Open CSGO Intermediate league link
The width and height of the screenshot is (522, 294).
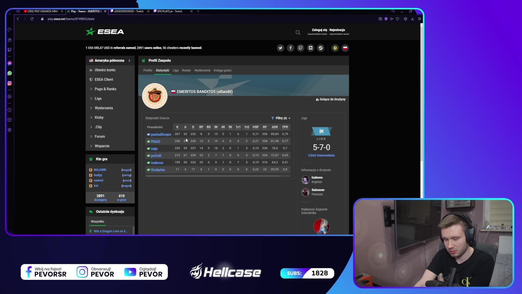(x=321, y=155)
